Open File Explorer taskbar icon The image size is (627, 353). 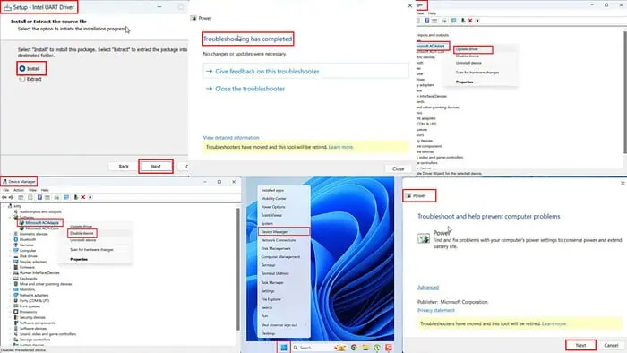(365, 348)
